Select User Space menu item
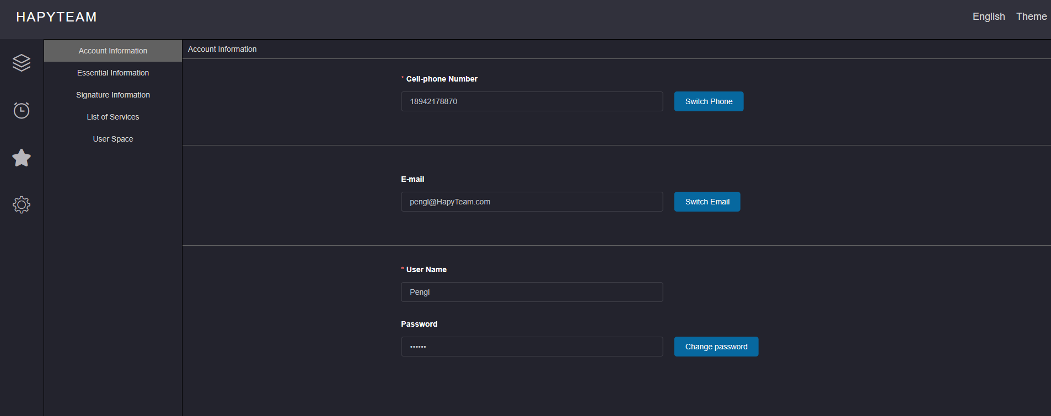 (113, 139)
